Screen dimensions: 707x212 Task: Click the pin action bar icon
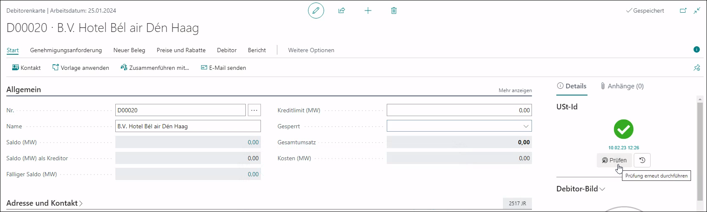pos(696,68)
